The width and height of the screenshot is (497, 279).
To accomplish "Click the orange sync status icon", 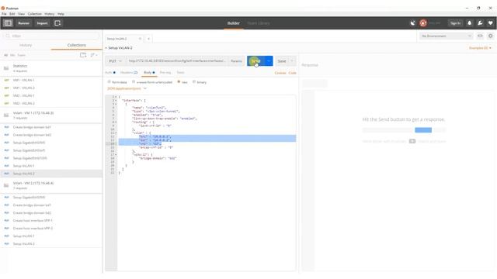I will pos(422,23).
